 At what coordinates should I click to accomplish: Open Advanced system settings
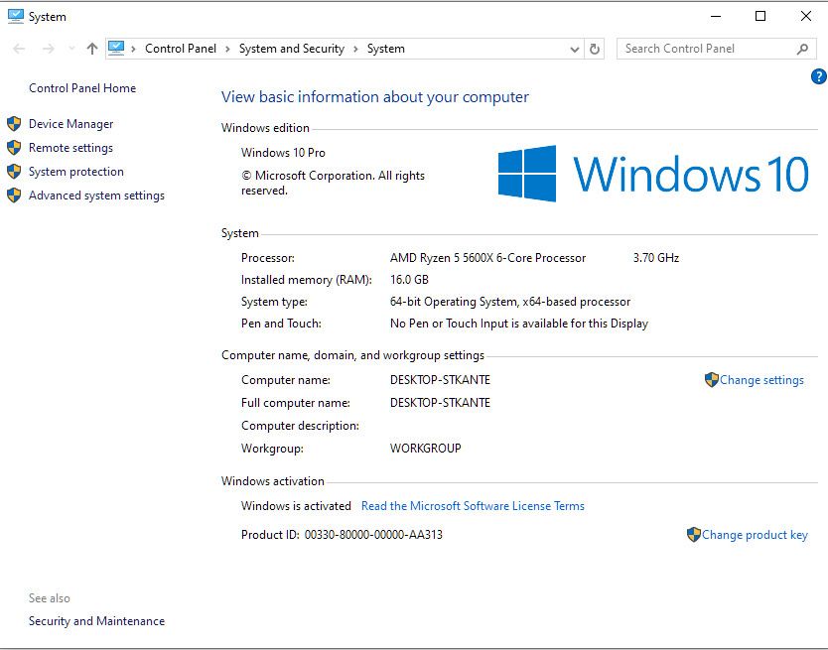coord(96,195)
